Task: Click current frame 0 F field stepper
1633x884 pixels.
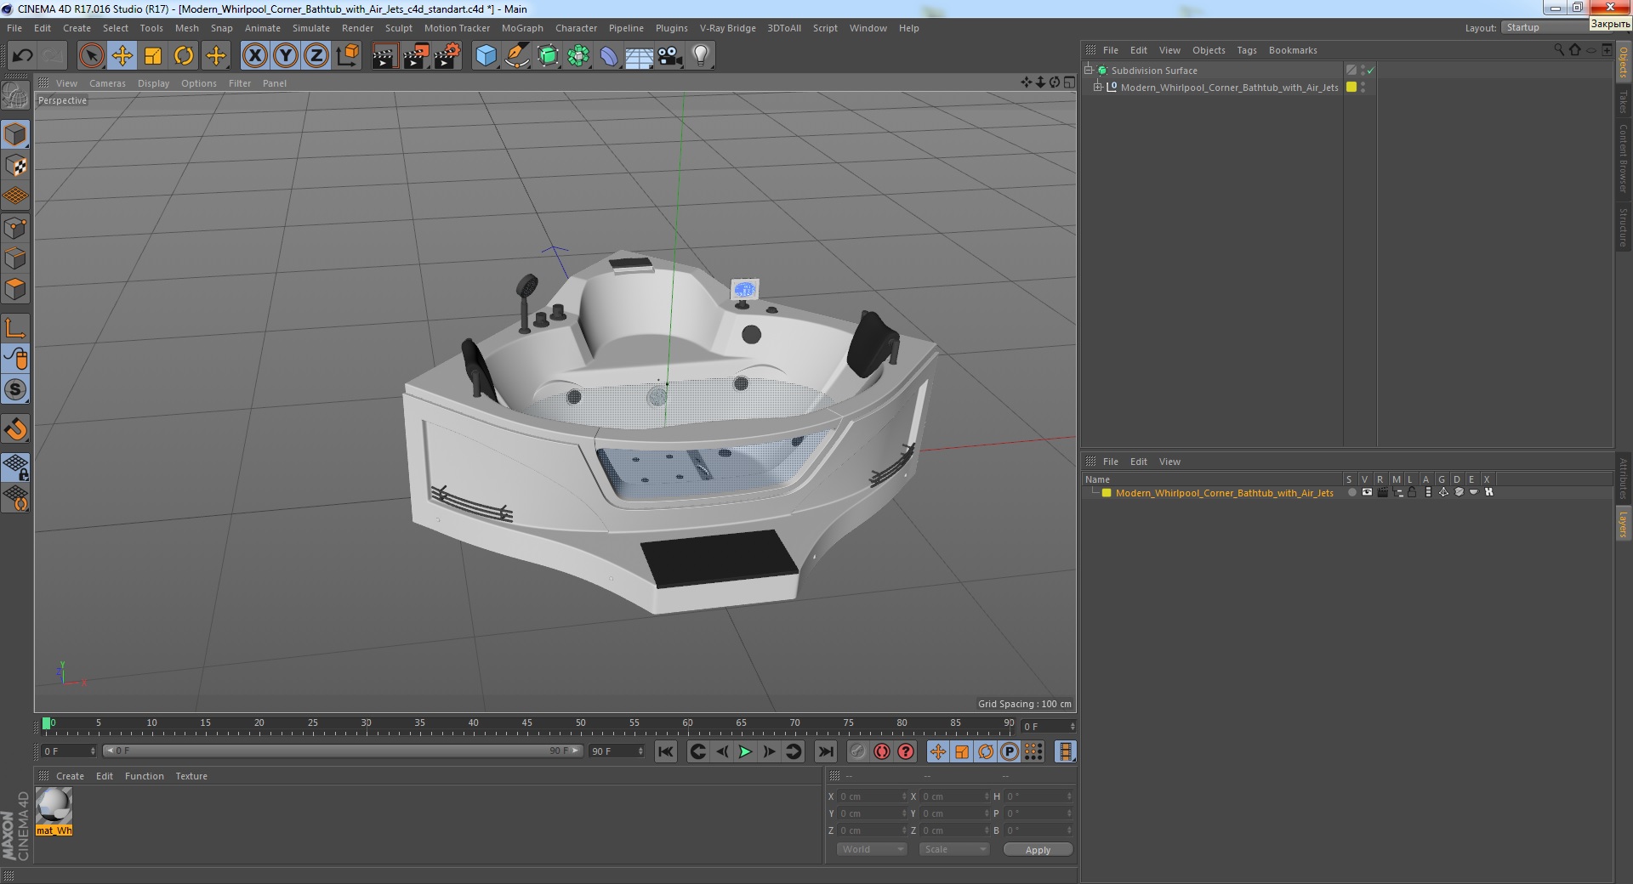Action: (93, 751)
